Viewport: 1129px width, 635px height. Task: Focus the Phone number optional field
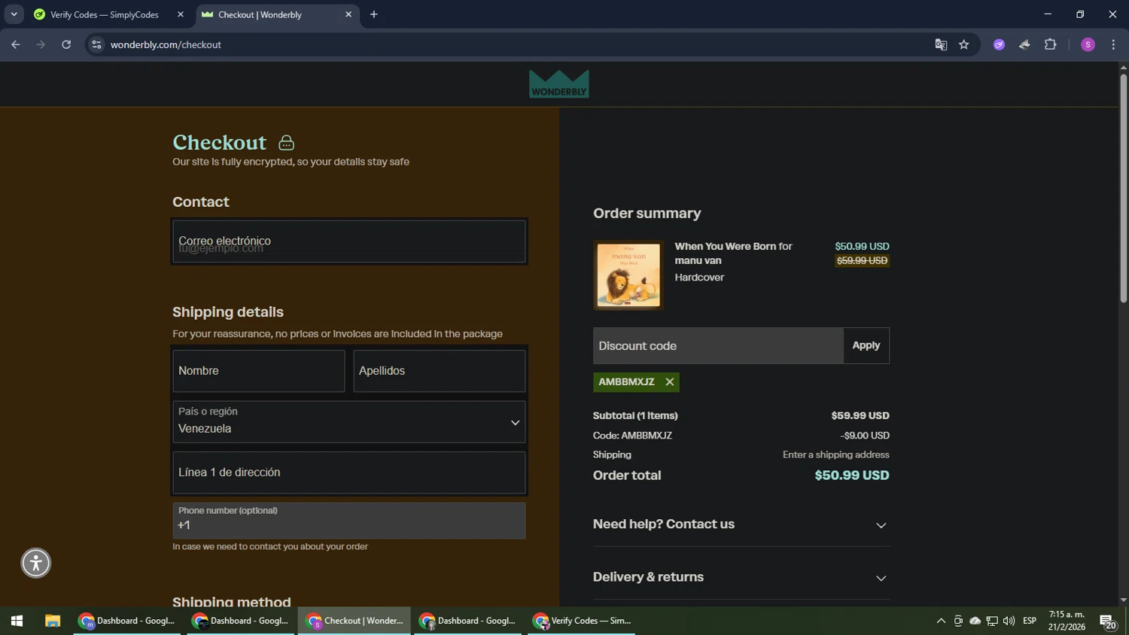coord(348,521)
